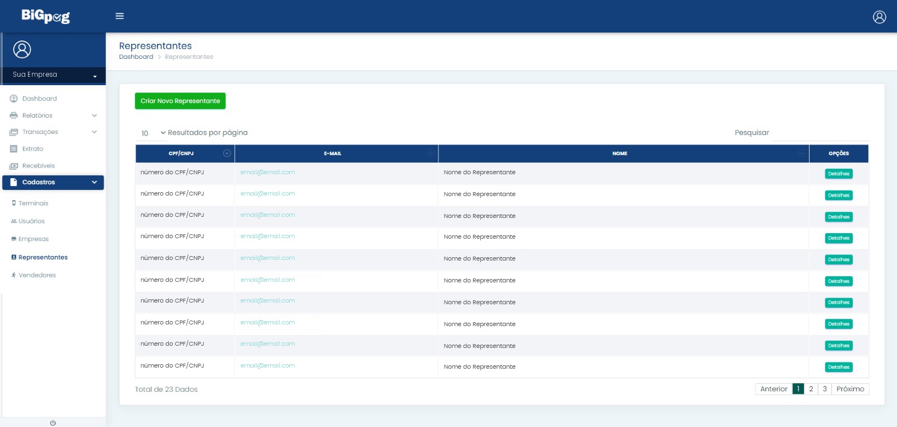Open the user profile icon in the top bar
Screen dimensions: 897x427
pos(880,17)
